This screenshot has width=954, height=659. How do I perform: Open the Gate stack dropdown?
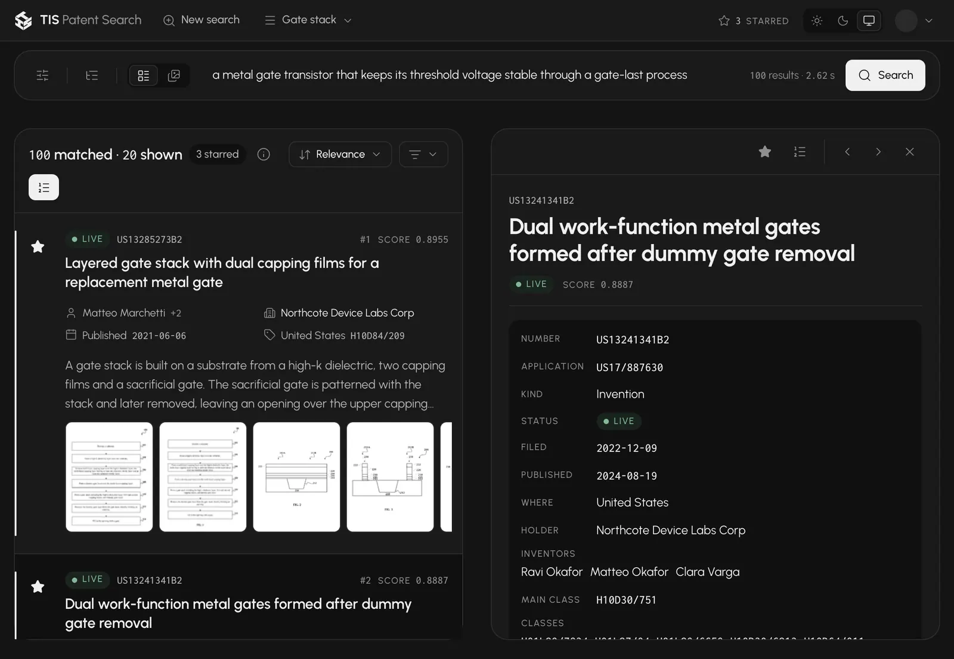(308, 20)
